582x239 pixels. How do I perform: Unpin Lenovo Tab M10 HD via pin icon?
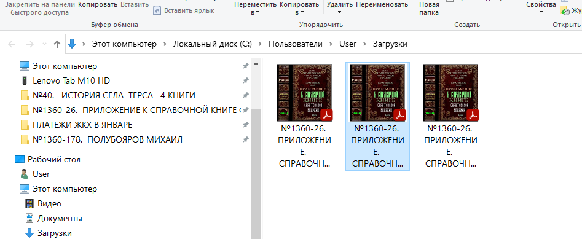pos(245,80)
